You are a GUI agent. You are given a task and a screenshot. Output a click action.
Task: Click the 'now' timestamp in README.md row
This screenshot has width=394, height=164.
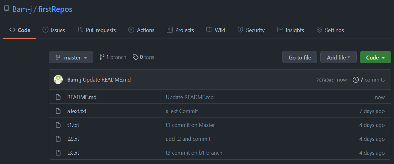[x=380, y=97]
